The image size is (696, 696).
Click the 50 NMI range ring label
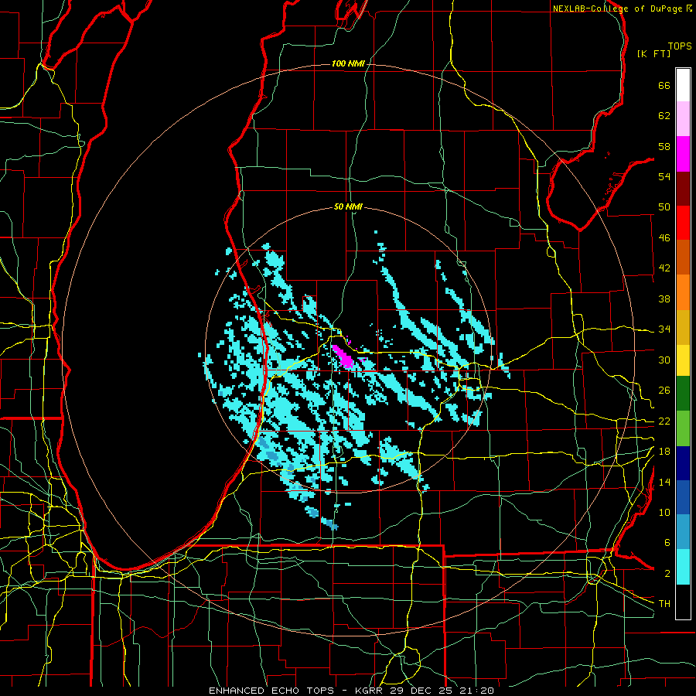point(348,206)
